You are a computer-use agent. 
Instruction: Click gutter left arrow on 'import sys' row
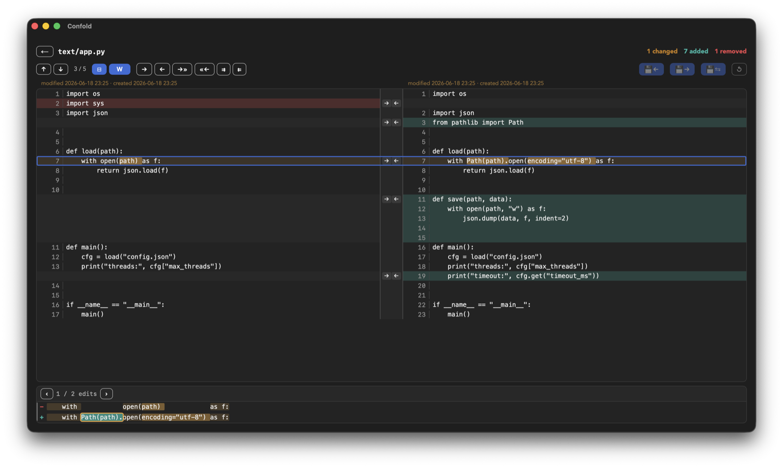point(396,103)
